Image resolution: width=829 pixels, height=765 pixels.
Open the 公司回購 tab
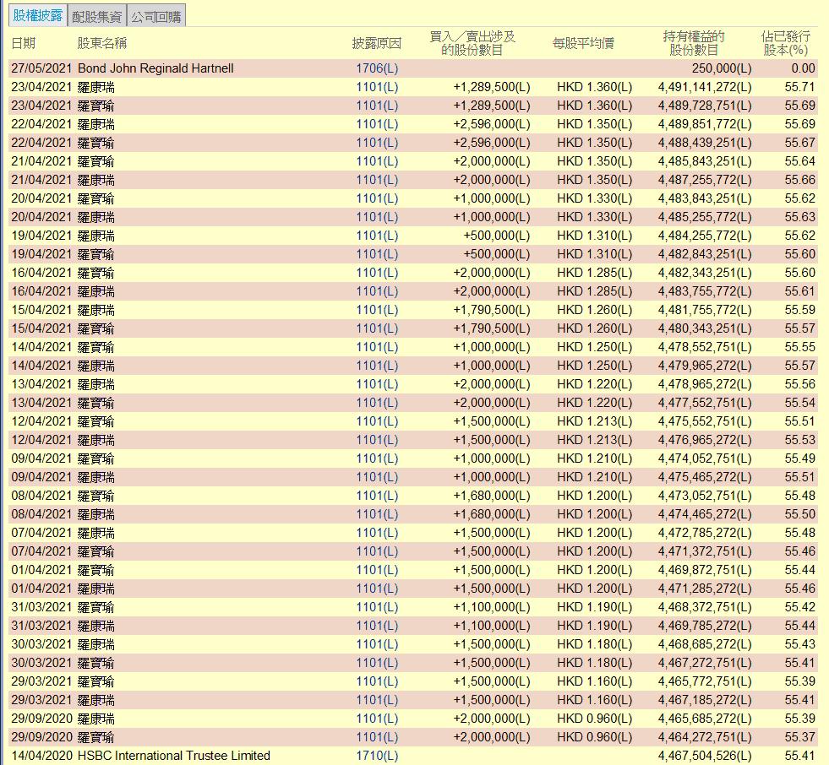click(155, 16)
